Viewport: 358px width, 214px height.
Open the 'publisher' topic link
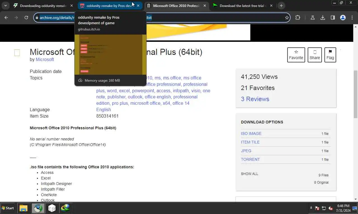coord(116,97)
